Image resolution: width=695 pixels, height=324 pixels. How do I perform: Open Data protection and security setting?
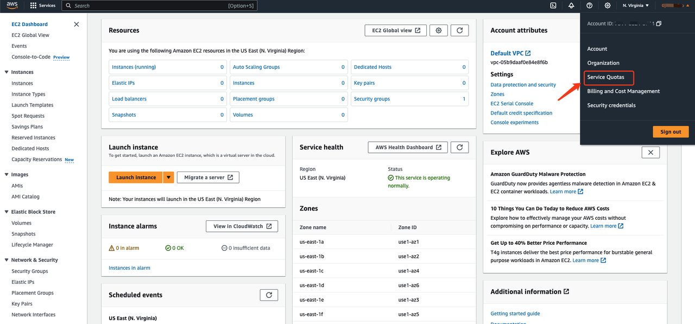(x=523, y=85)
